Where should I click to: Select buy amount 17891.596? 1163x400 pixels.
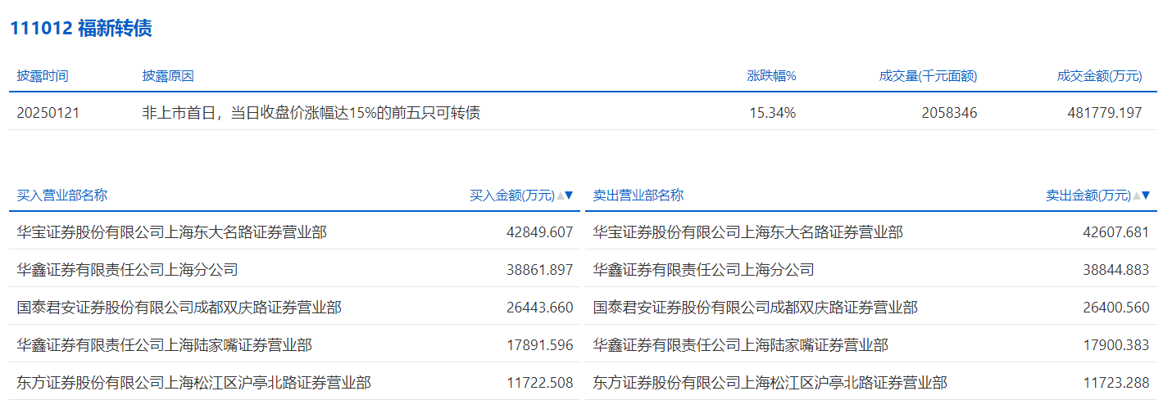pyautogui.click(x=540, y=345)
